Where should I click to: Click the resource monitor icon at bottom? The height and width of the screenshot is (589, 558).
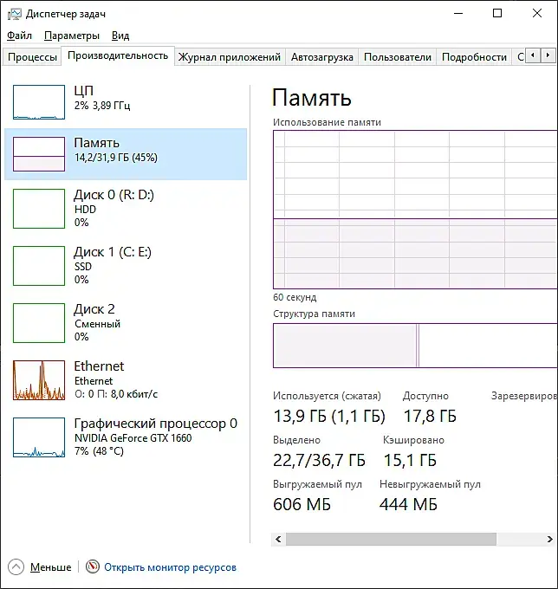pos(94,567)
